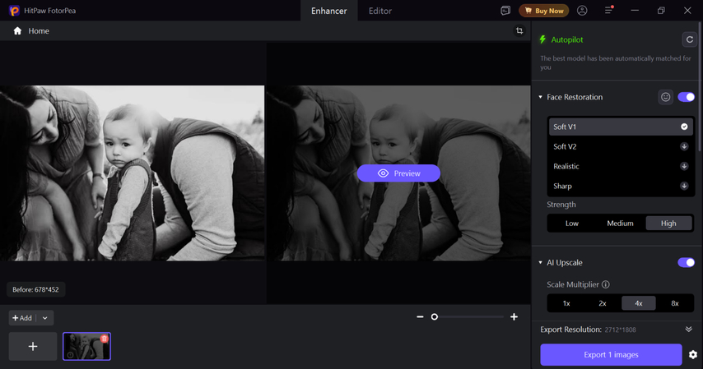703x369 pixels.
Task: Open export settings gear icon
Action: tap(693, 355)
